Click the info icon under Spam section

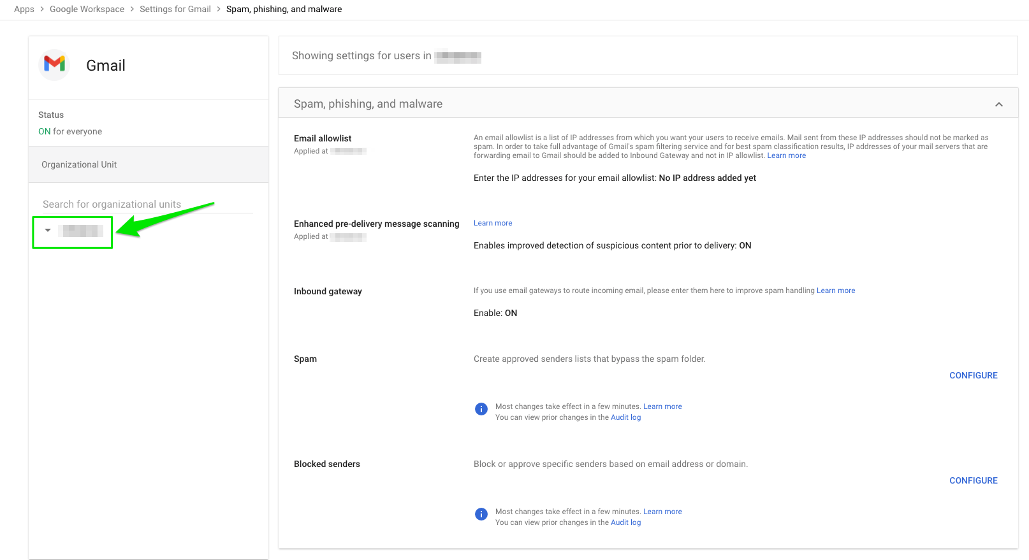481,409
